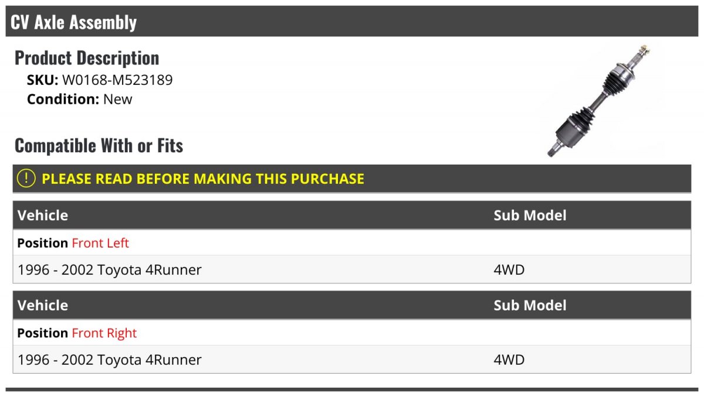704x397 pixels.
Task: Click the exclamation warning icon
Action: click(x=26, y=179)
